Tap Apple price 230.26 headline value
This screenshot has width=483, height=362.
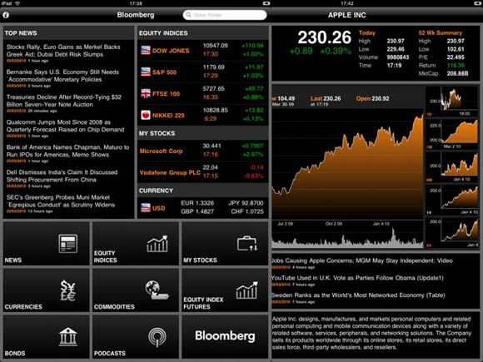[325, 37]
